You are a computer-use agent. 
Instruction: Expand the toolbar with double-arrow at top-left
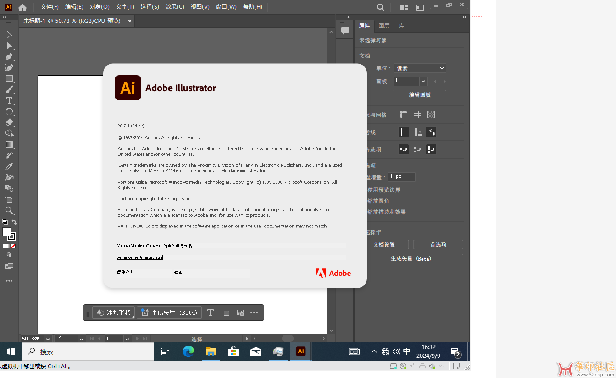(5, 17)
